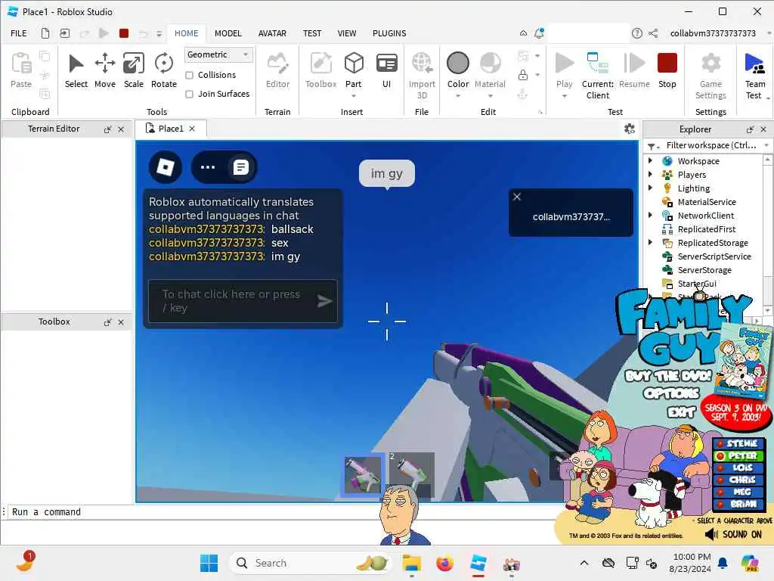This screenshot has height=581, width=774.
Task: Select ReplicatedFirst in Explorer
Action: coord(707,228)
